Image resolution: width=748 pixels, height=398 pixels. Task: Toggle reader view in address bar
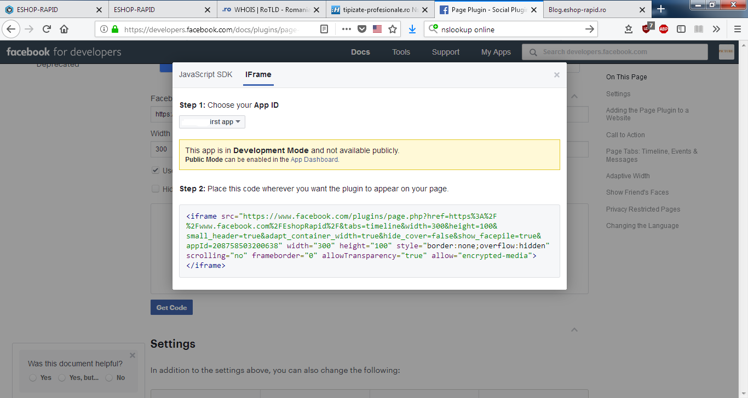(x=324, y=30)
